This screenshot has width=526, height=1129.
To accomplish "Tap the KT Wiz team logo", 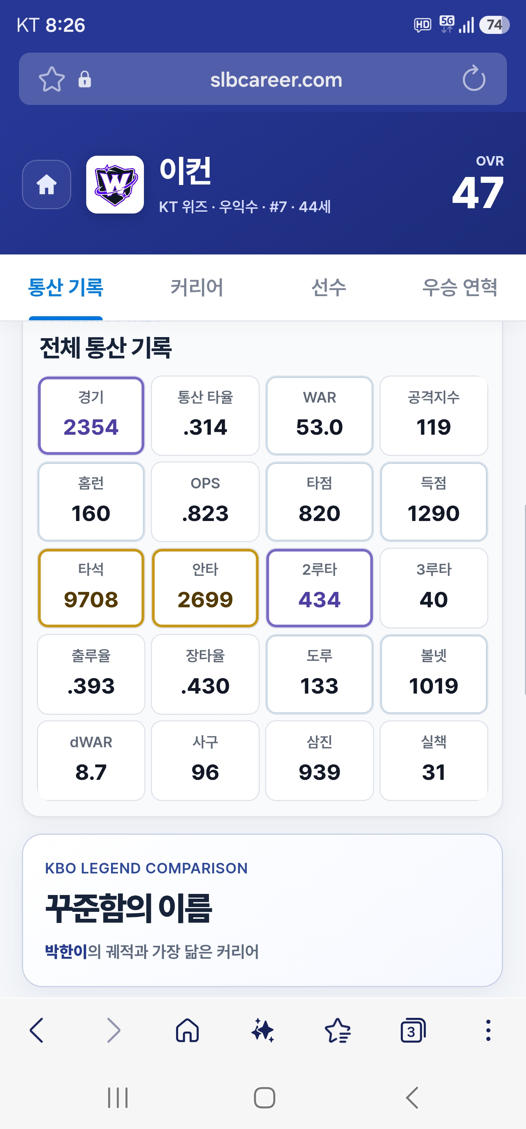I will coord(115,185).
